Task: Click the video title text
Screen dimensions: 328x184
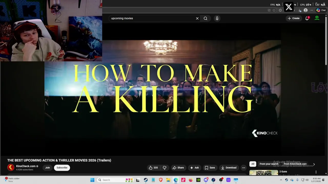Action: pyautogui.click(x=59, y=160)
